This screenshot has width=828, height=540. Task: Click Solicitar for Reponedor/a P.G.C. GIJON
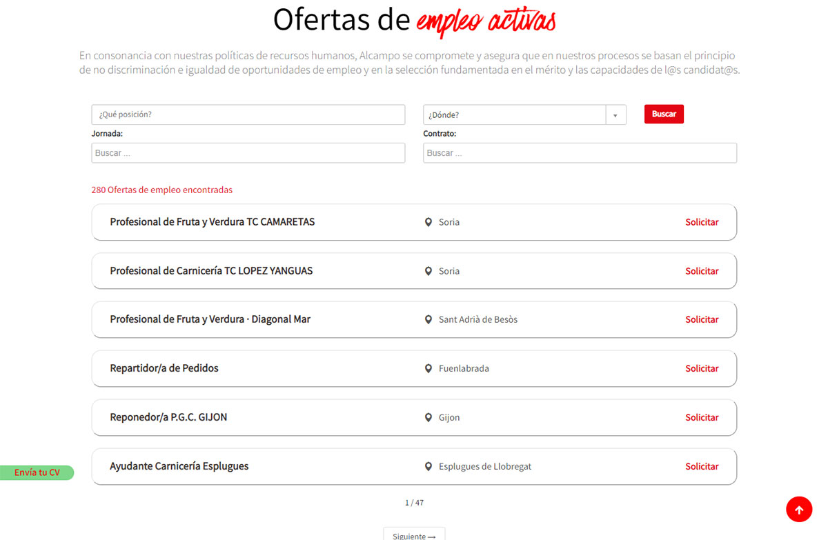[x=702, y=418]
